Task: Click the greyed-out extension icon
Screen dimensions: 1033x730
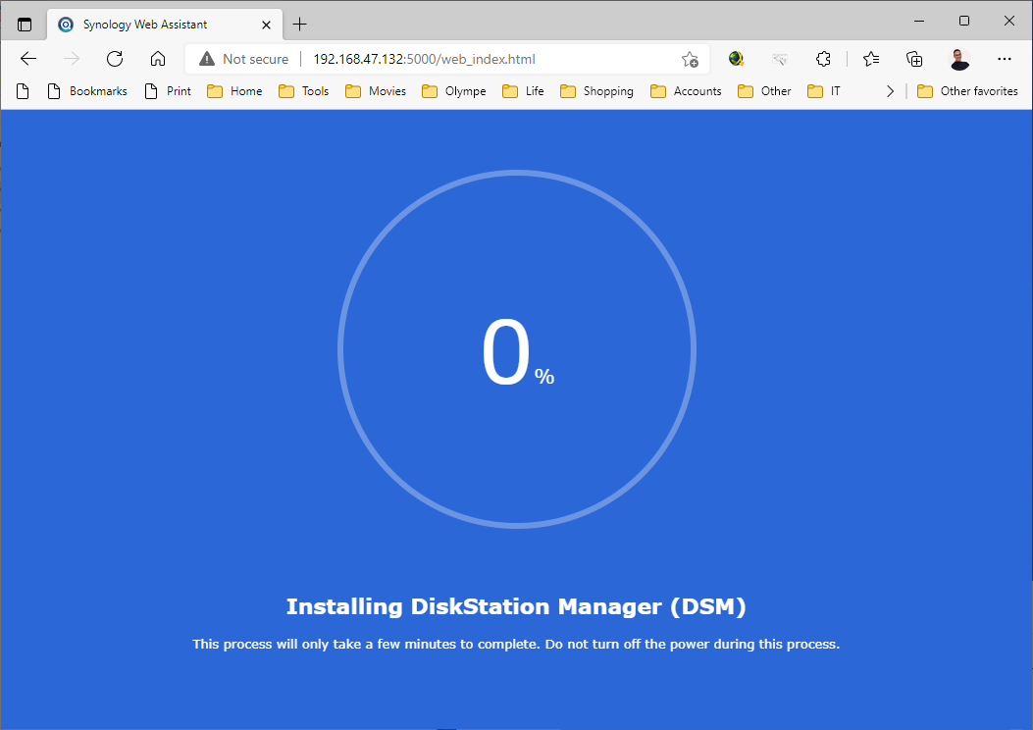Action: [780, 59]
